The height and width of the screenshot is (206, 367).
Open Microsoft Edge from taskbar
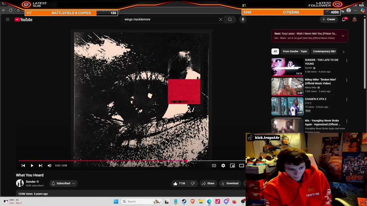[209, 201]
